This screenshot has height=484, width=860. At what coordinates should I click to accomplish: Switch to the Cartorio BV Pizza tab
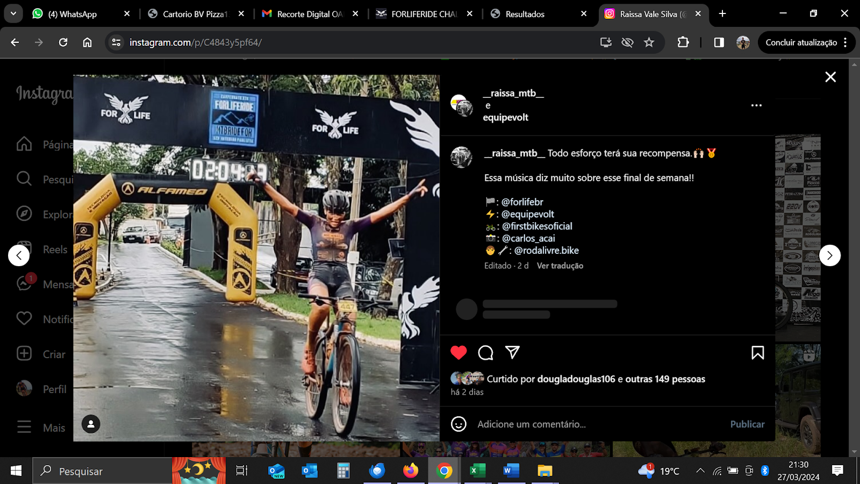click(x=196, y=14)
